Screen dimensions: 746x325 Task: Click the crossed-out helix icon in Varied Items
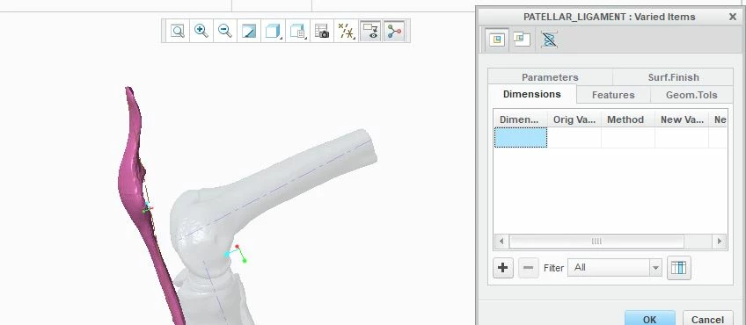pyautogui.click(x=549, y=40)
